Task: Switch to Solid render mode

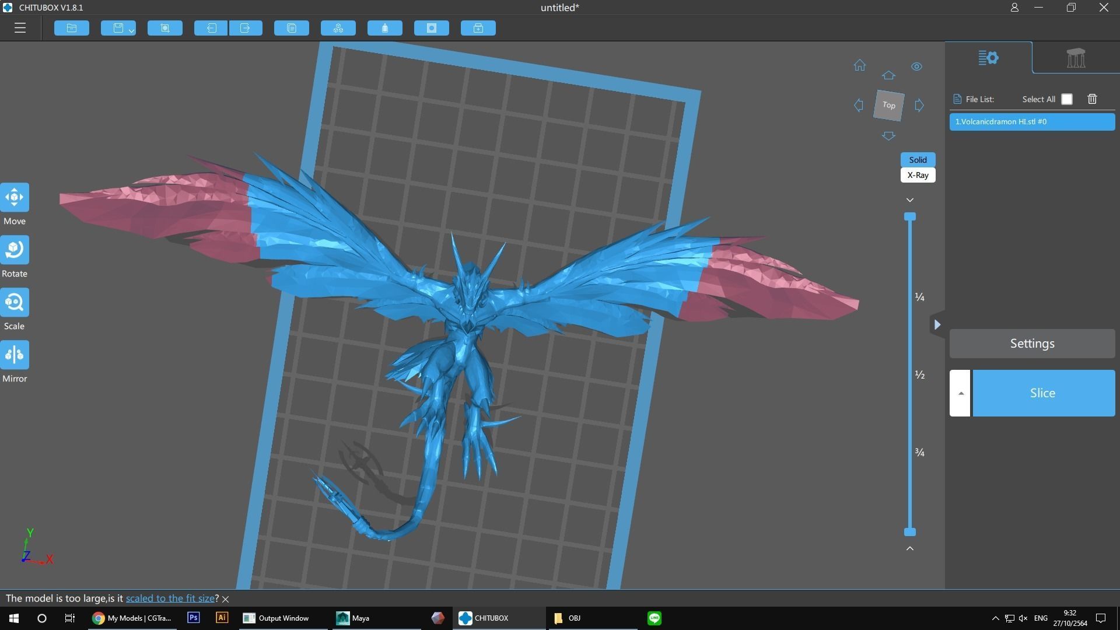Action: pos(918,160)
